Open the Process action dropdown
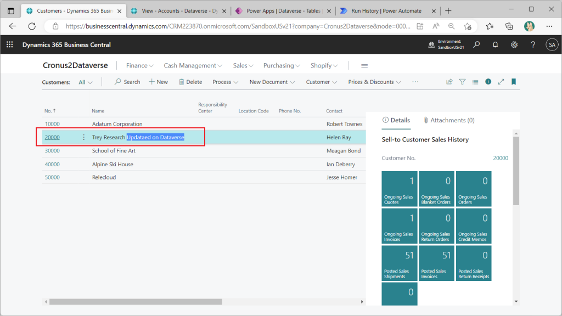This screenshot has height=316, width=562. point(225,82)
